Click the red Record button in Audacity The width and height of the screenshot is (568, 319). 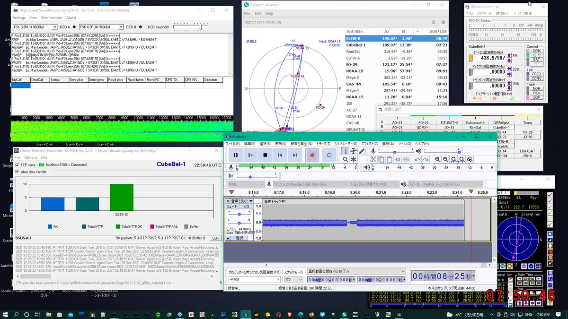pos(312,155)
